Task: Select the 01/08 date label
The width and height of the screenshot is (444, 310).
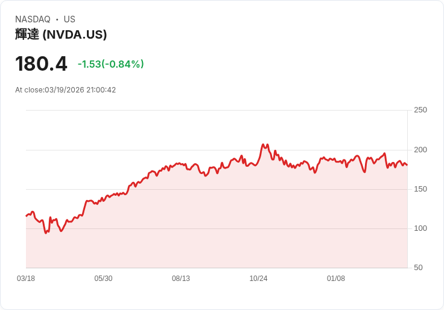Action: coord(336,279)
